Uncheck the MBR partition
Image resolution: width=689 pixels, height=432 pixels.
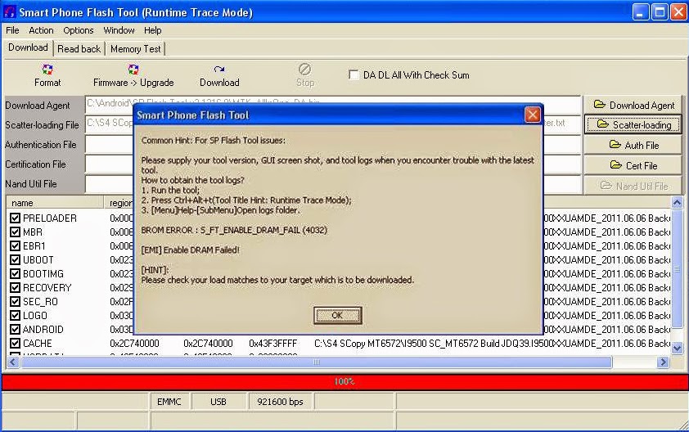(15, 232)
